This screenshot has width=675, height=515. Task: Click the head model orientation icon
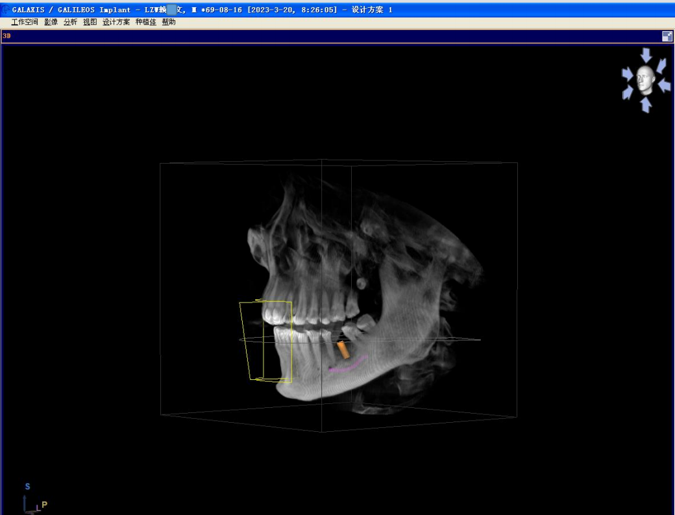coord(645,80)
